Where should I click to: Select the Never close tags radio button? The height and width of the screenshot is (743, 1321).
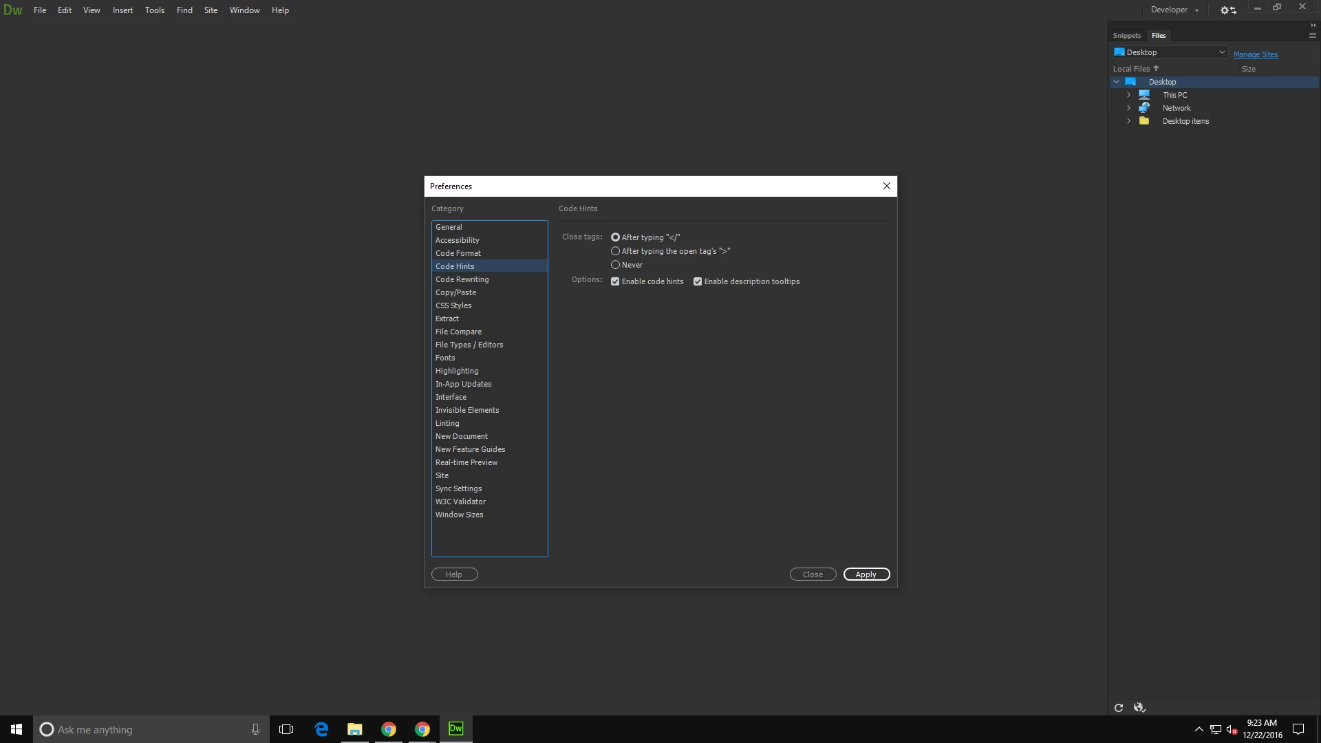pos(615,265)
